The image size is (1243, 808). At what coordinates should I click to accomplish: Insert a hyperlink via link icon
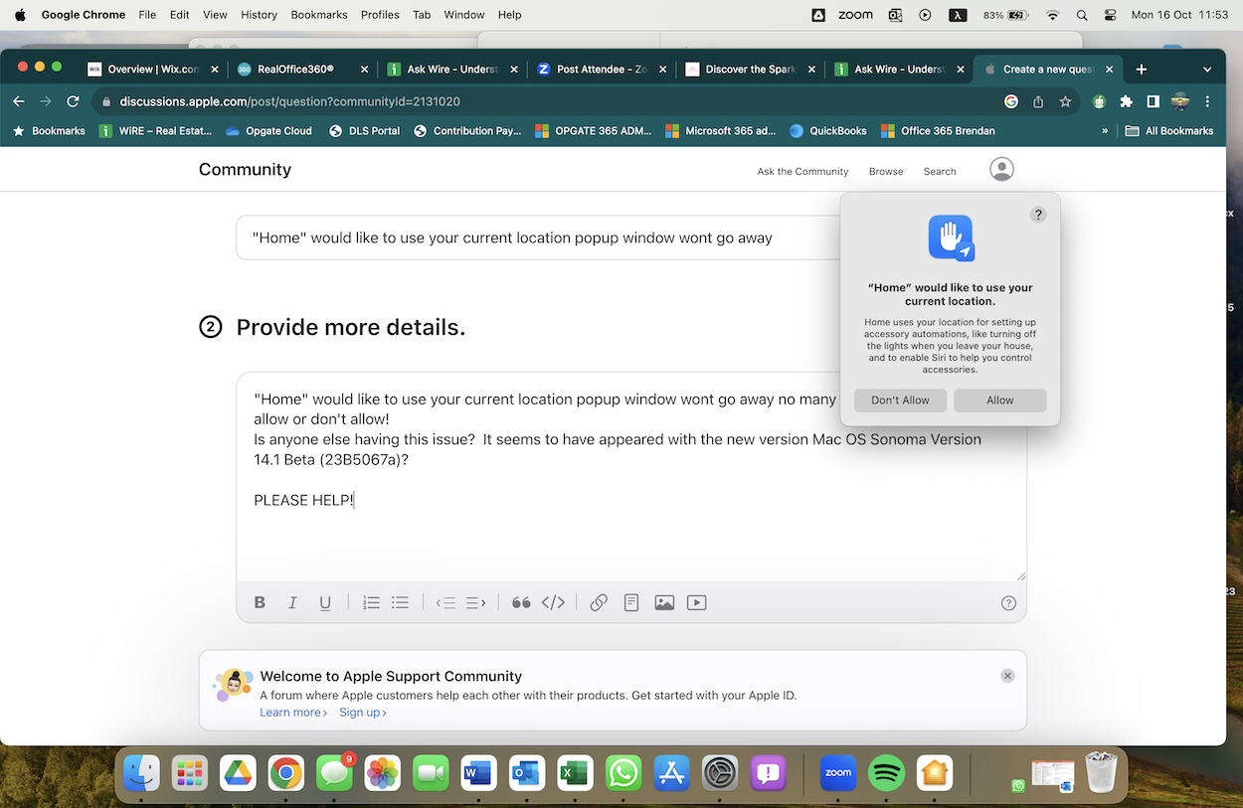599,602
